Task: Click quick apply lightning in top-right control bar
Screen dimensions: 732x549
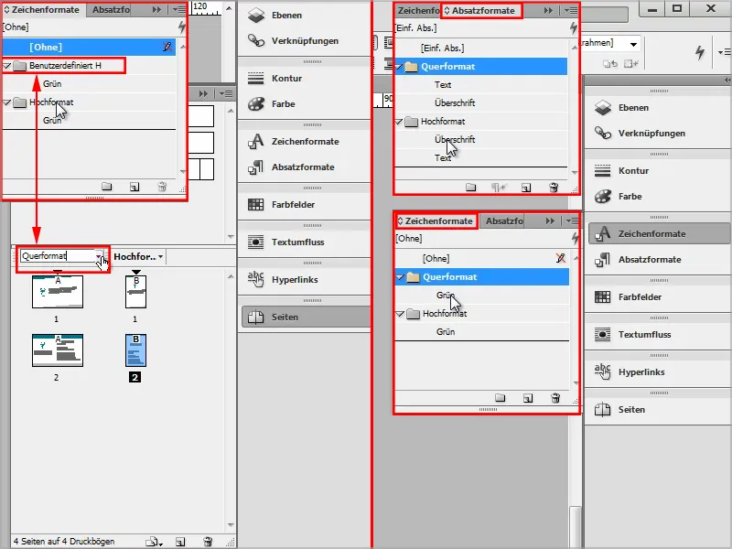Action: (699, 52)
